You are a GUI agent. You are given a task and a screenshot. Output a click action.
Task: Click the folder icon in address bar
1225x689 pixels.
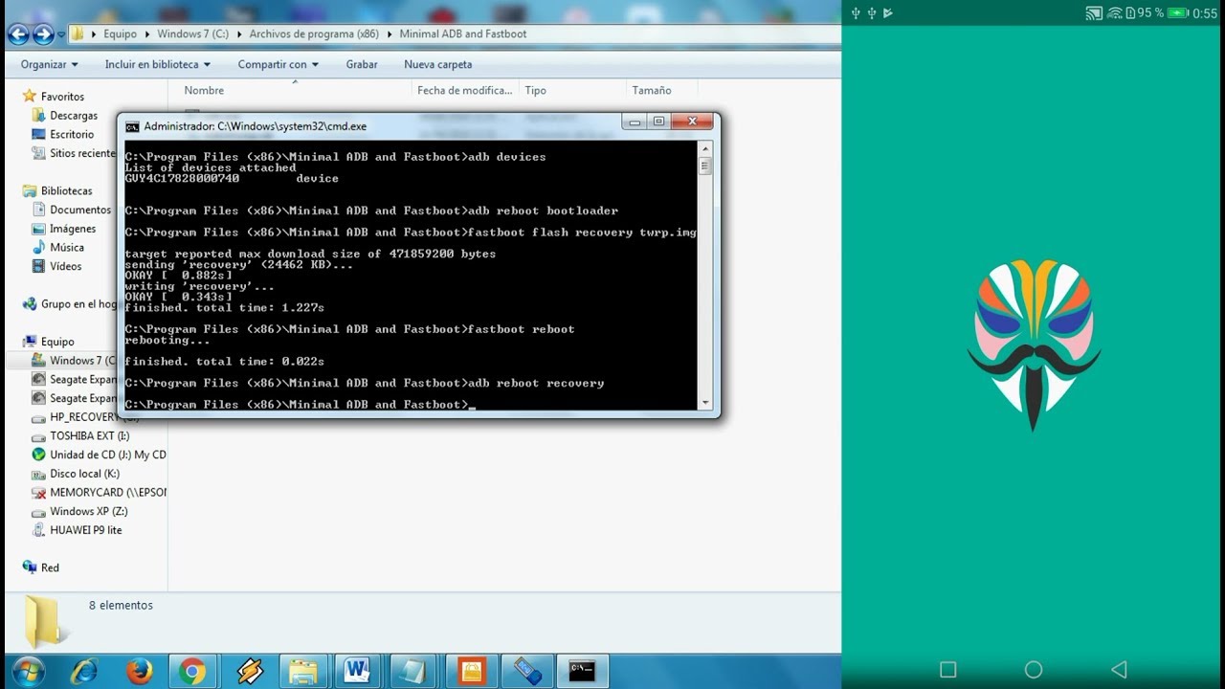[x=78, y=34]
